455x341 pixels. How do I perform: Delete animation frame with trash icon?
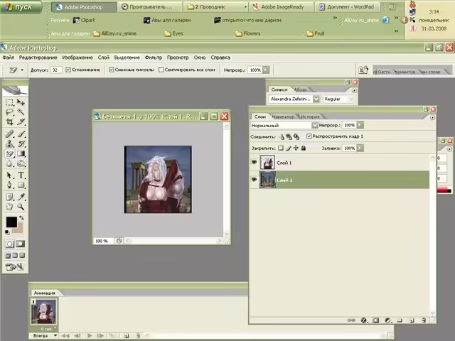(x=138, y=336)
